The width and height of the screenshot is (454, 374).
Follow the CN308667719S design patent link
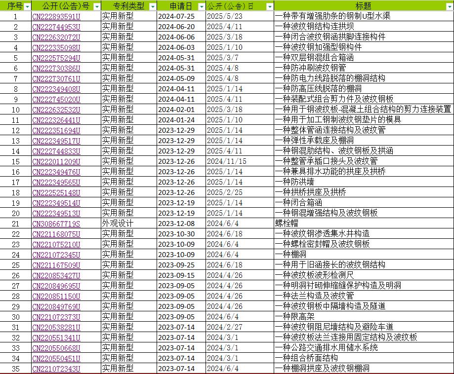pos(54,224)
